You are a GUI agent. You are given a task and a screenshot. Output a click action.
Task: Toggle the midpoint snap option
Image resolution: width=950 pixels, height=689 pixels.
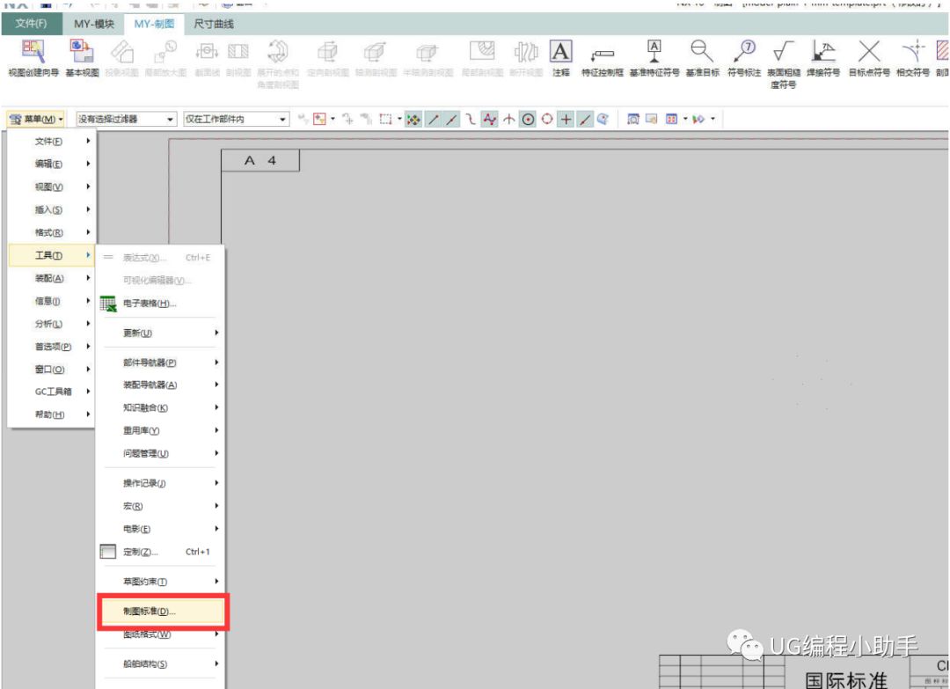coord(452,120)
